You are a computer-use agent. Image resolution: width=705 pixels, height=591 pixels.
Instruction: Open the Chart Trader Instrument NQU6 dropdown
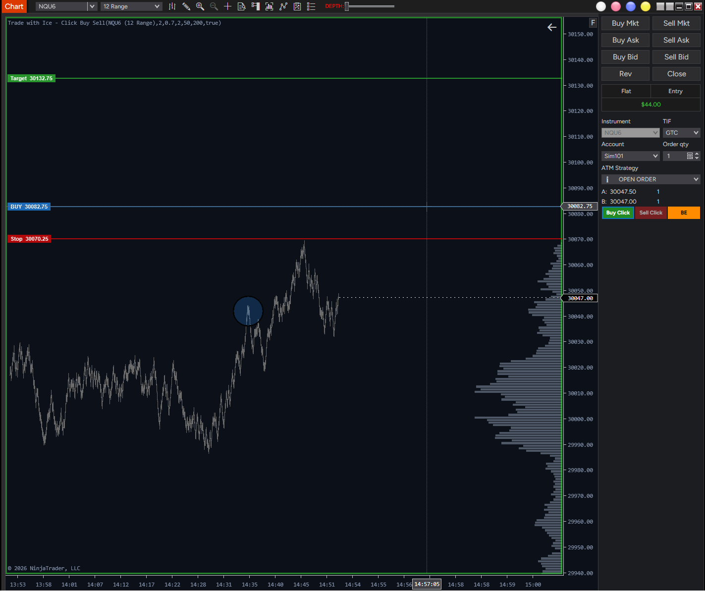pyautogui.click(x=630, y=133)
